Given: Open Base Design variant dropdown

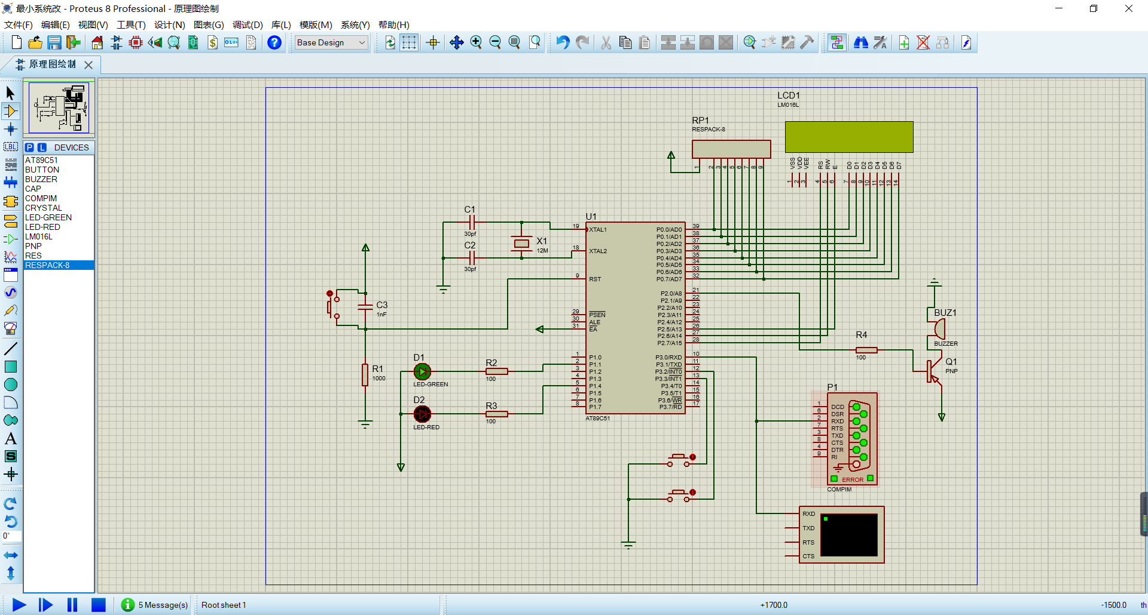Looking at the screenshot, I should [331, 42].
